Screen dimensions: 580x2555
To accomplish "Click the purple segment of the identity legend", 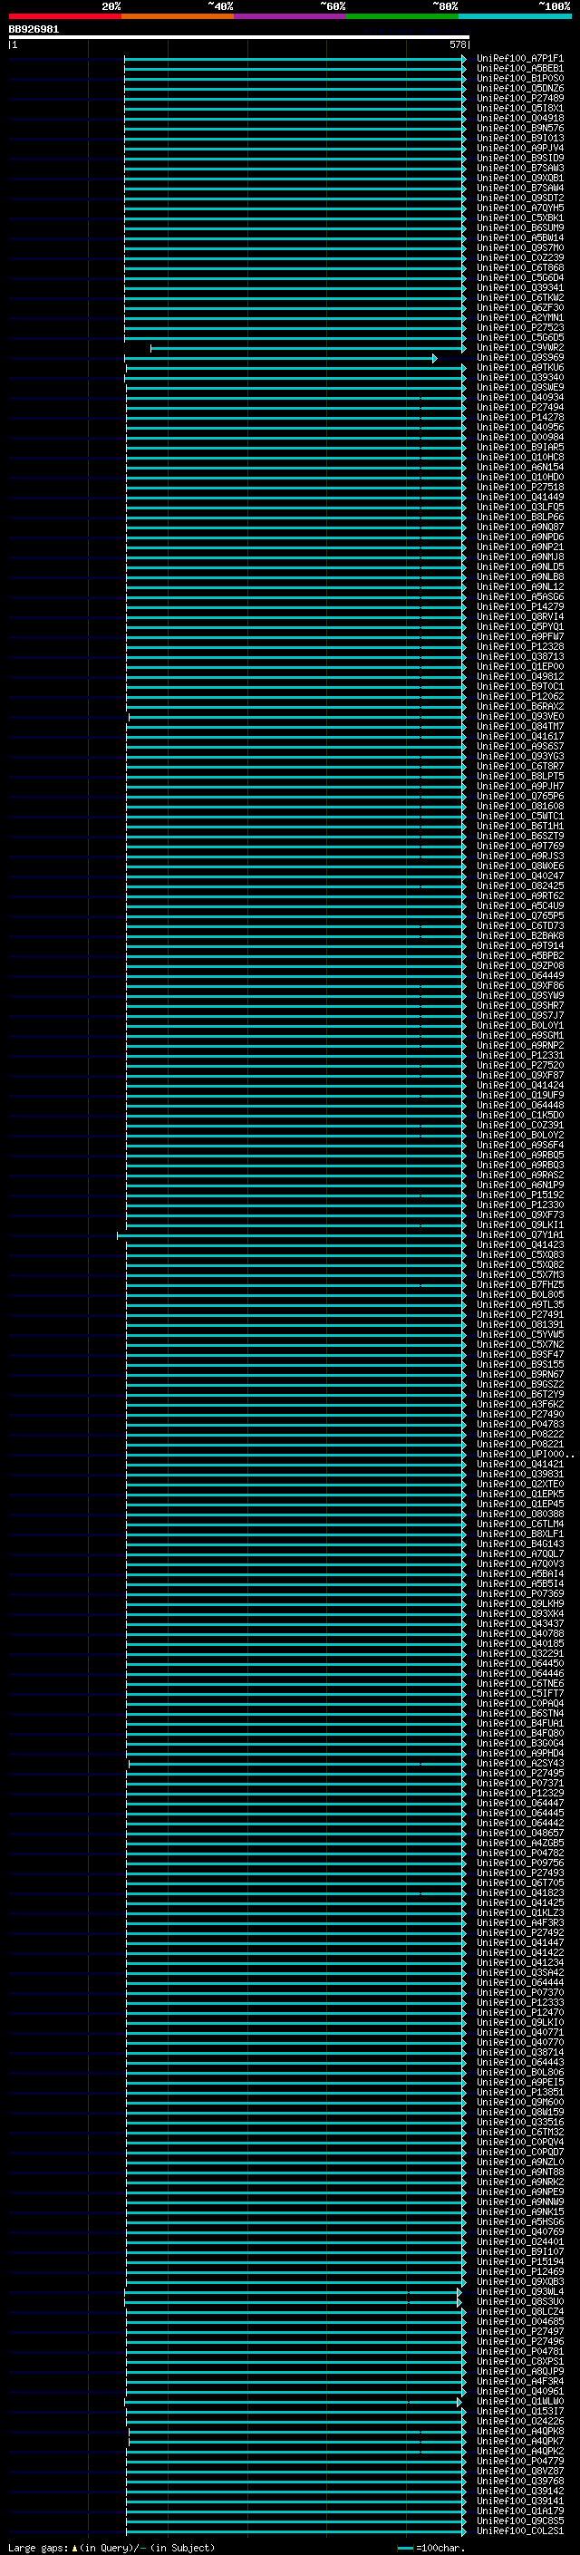I will click(x=291, y=16).
